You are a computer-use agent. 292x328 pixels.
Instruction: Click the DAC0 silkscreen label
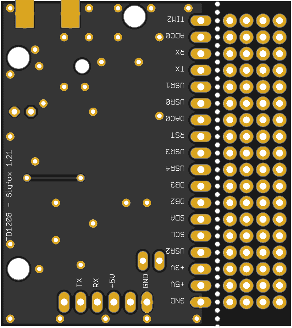(175, 119)
